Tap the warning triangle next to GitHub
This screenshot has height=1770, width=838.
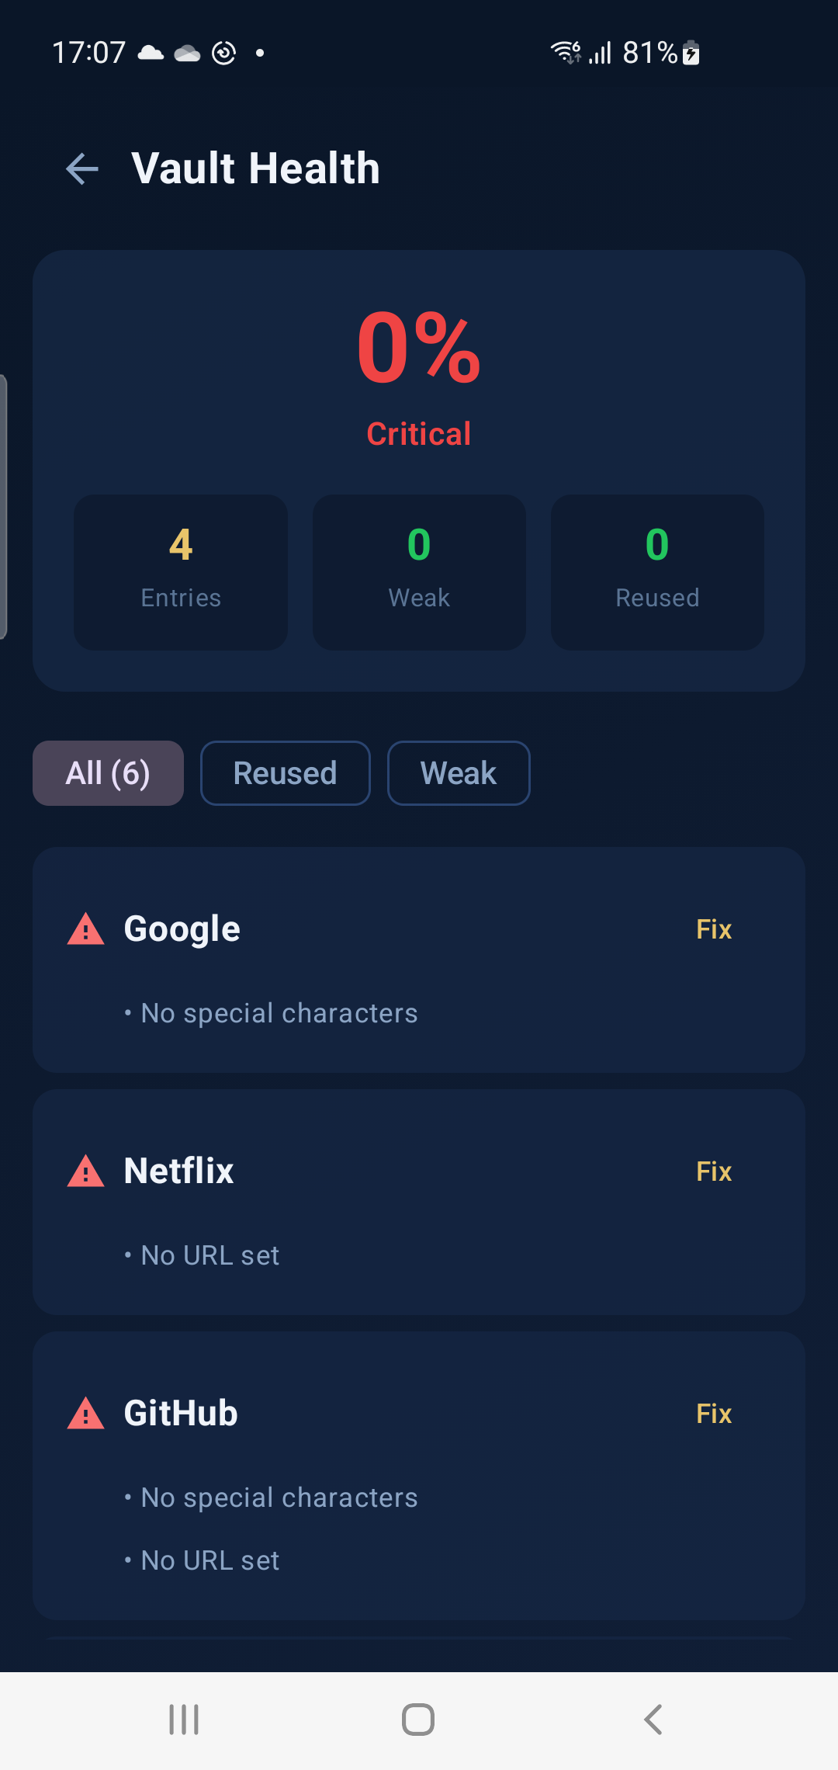click(x=85, y=1414)
